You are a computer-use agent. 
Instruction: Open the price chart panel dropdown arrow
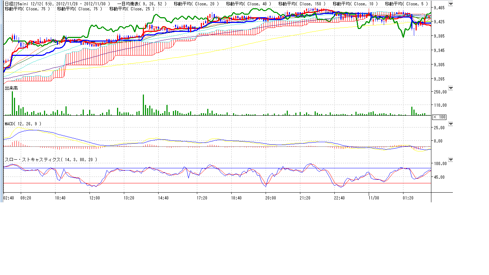[x=451, y=4]
